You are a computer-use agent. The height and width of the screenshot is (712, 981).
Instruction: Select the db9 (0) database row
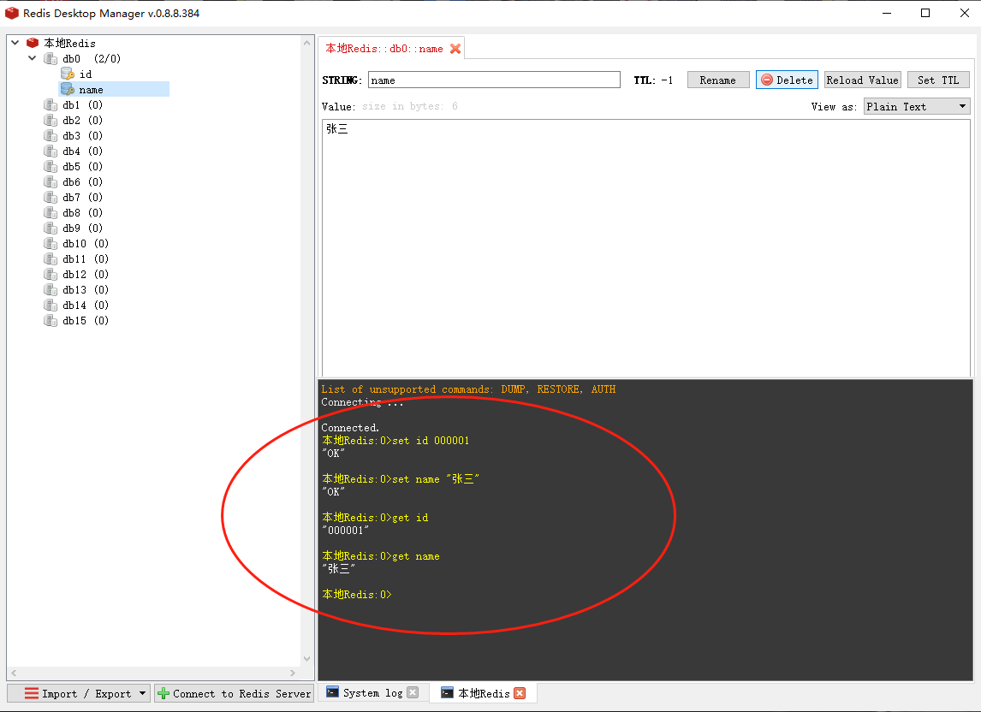point(82,228)
